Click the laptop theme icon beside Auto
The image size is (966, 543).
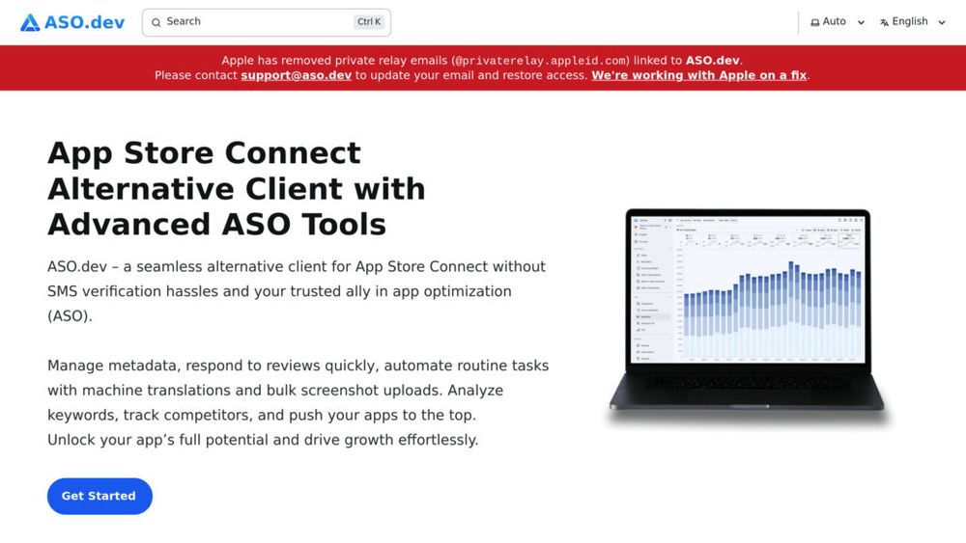tap(815, 22)
